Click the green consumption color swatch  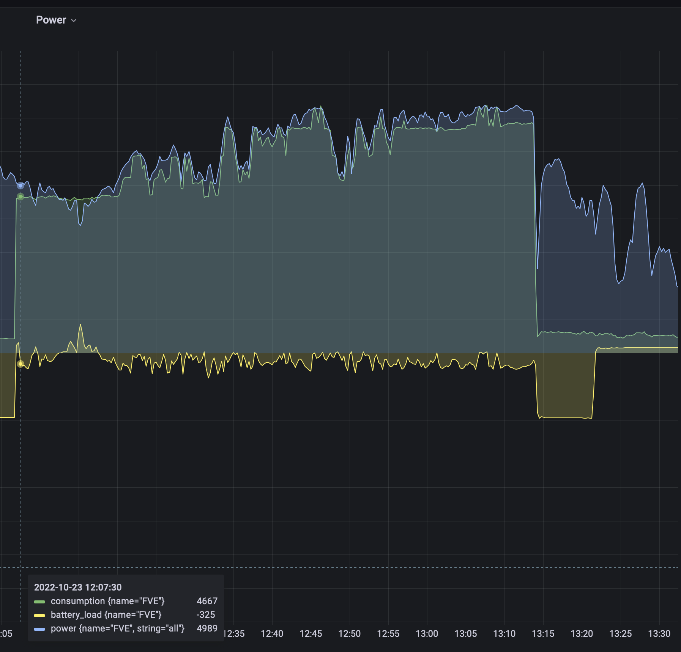[39, 602]
